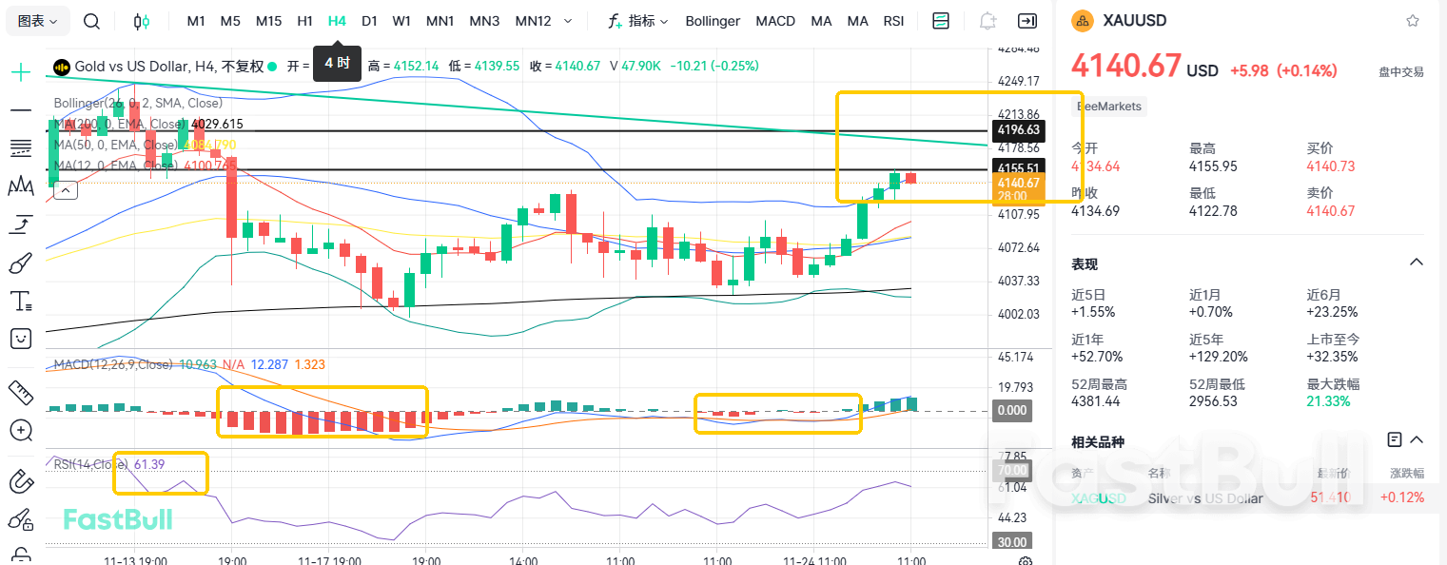Screen dimensions: 1447x565
Task: Collapse the 表现 performance section
Action: coord(1417,263)
